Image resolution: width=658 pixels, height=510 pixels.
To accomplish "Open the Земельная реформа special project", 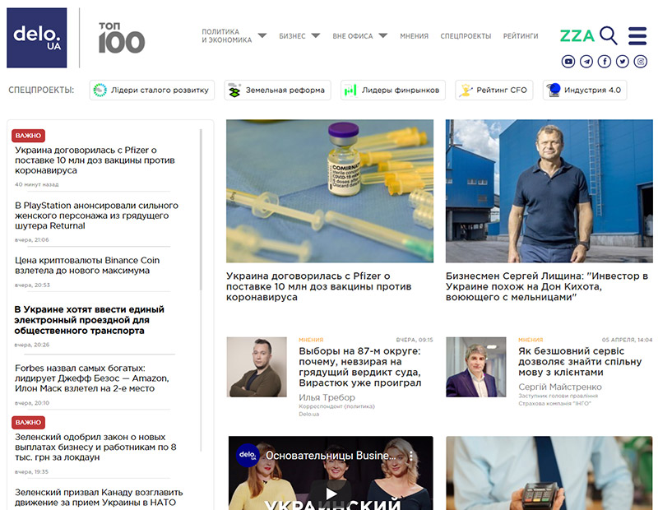I will 277,90.
